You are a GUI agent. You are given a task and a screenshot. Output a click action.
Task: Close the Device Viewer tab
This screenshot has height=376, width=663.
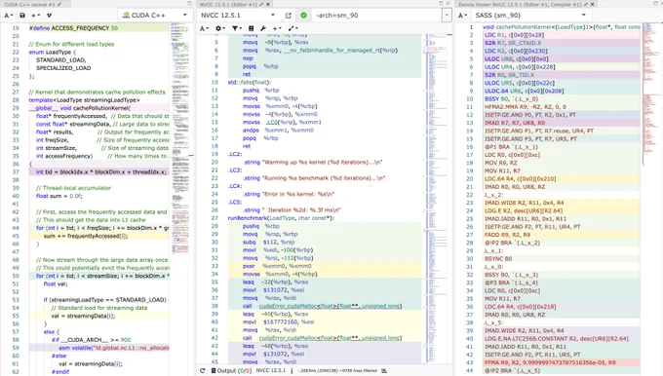[x=593, y=4]
